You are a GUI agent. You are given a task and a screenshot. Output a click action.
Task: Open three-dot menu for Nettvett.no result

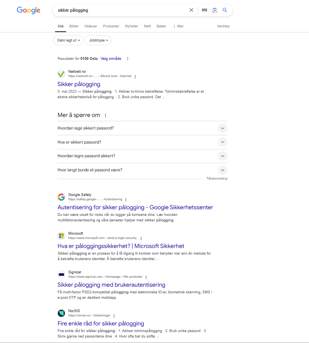[x=135, y=77]
